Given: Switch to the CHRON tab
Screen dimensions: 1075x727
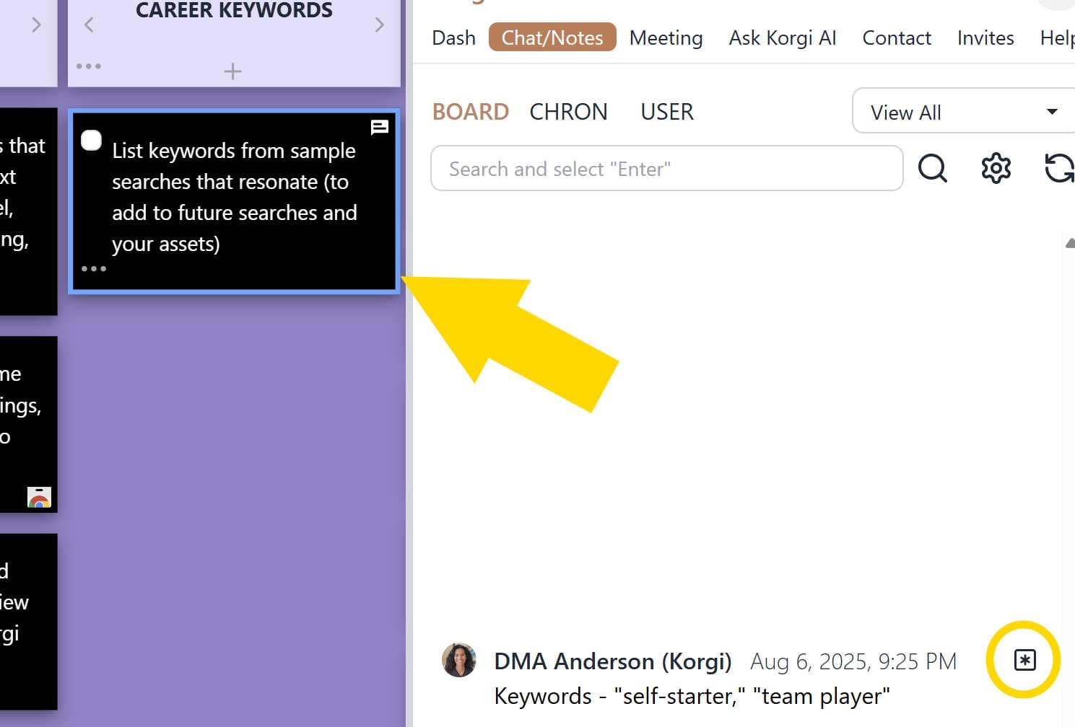Looking at the screenshot, I should click(568, 111).
